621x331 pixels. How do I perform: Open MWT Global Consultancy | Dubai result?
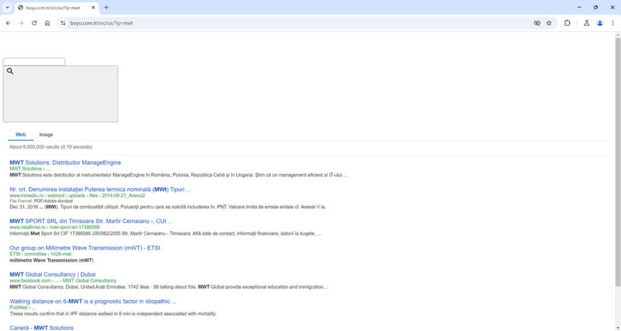(53, 275)
